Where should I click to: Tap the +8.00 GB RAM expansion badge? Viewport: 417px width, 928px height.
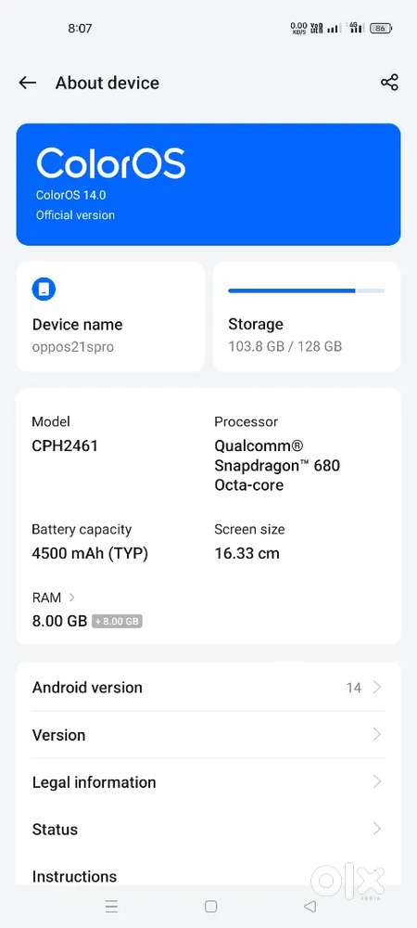[x=117, y=622]
